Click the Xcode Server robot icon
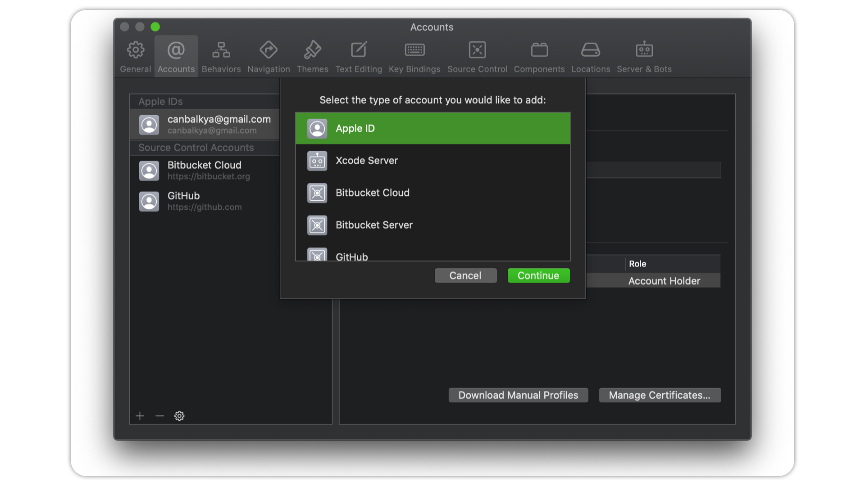 tap(317, 161)
